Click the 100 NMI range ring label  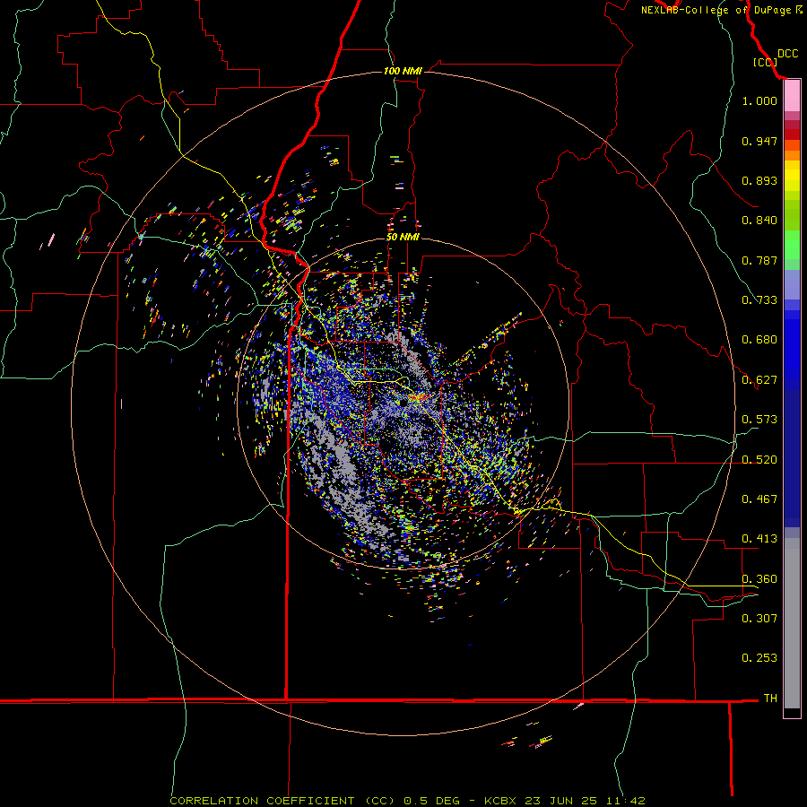click(403, 71)
